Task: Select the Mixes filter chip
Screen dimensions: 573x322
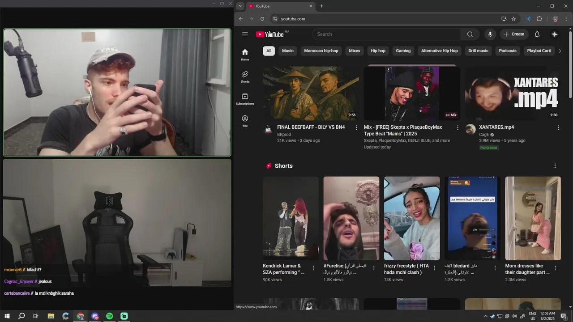Action: (355, 51)
